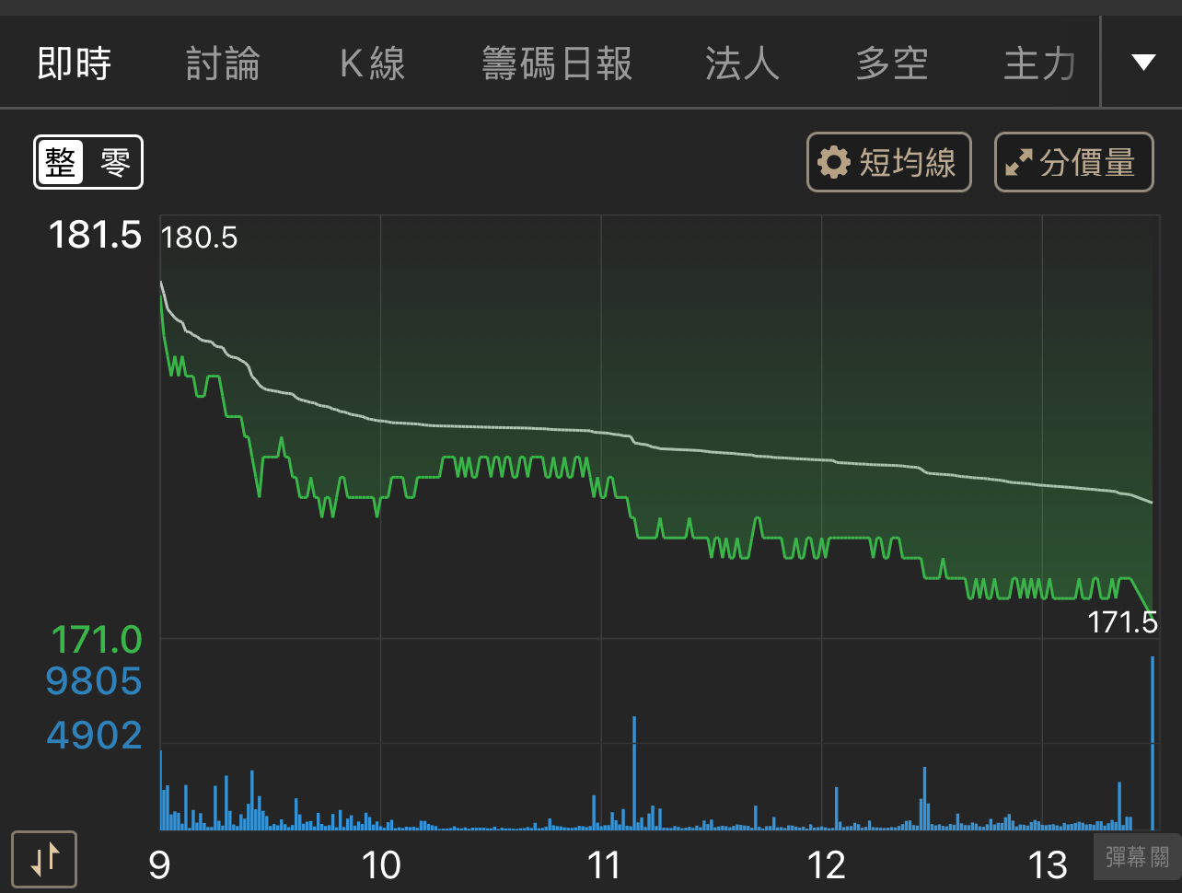Click the 12 o'clock time axis label
The width and height of the screenshot is (1182, 893).
click(826, 865)
